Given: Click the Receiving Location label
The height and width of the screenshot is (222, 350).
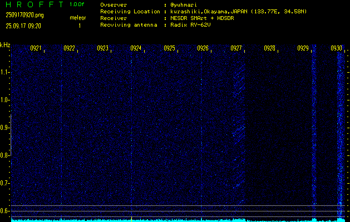Looking at the screenshot, I should (130, 12).
